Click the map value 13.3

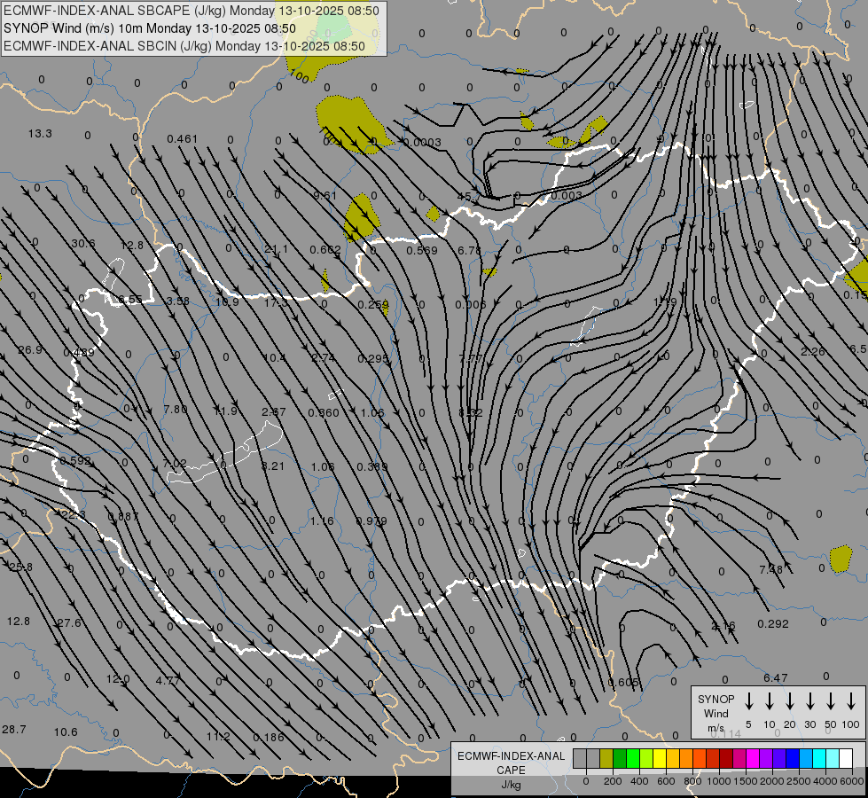point(40,134)
